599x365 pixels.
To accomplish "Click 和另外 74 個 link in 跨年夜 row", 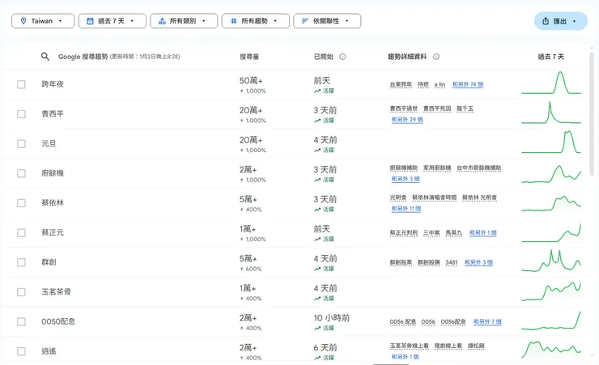I will tap(468, 84).
